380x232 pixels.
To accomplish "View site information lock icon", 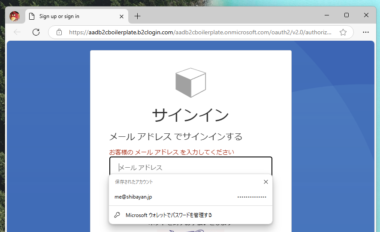I will [x=59, y=32].
